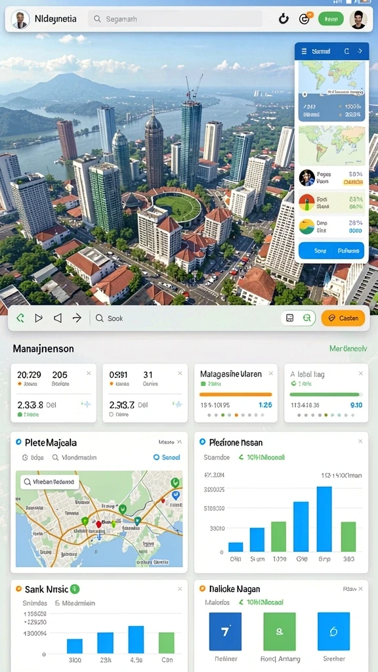Close the Plete Majcala panel
The height and width of the screenshot is (672, 378).
click(x=180, y=442)
